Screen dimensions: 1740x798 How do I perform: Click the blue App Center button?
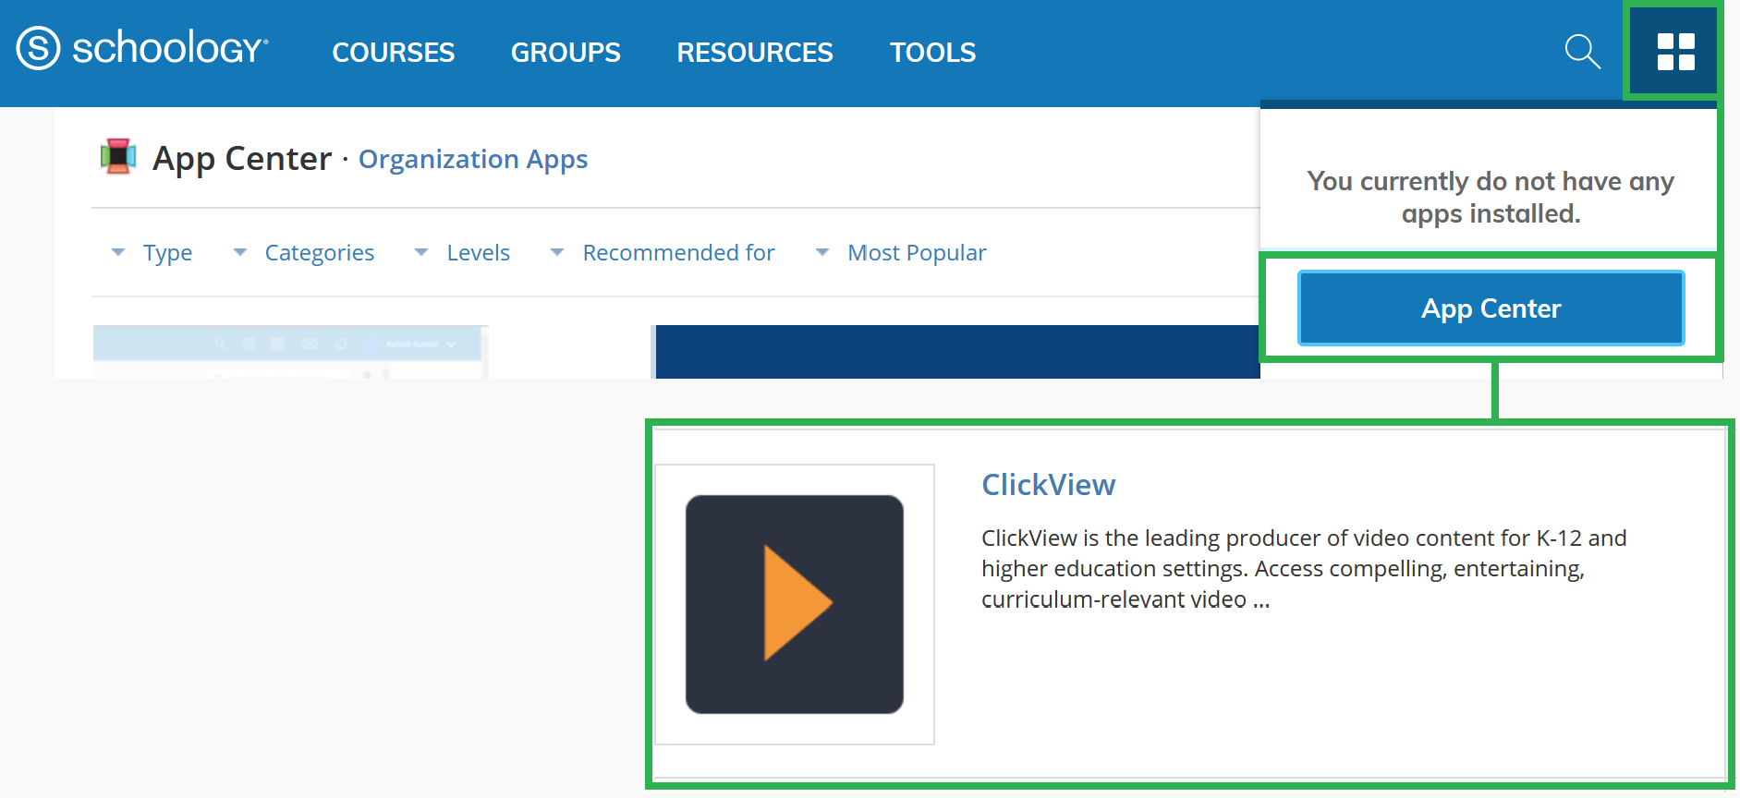(1491, 308)
